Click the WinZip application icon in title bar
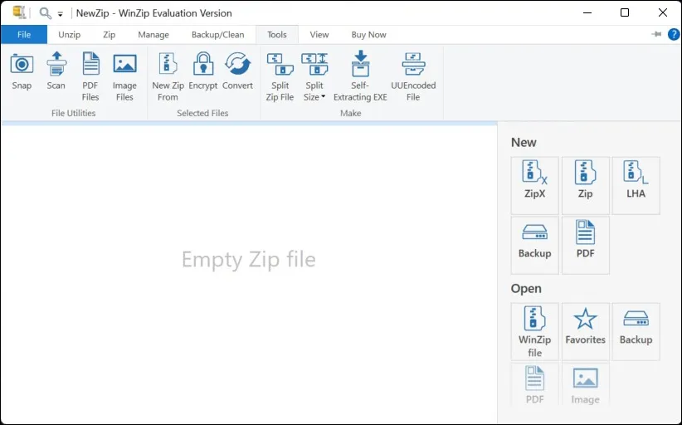 (x=19, y=12)
